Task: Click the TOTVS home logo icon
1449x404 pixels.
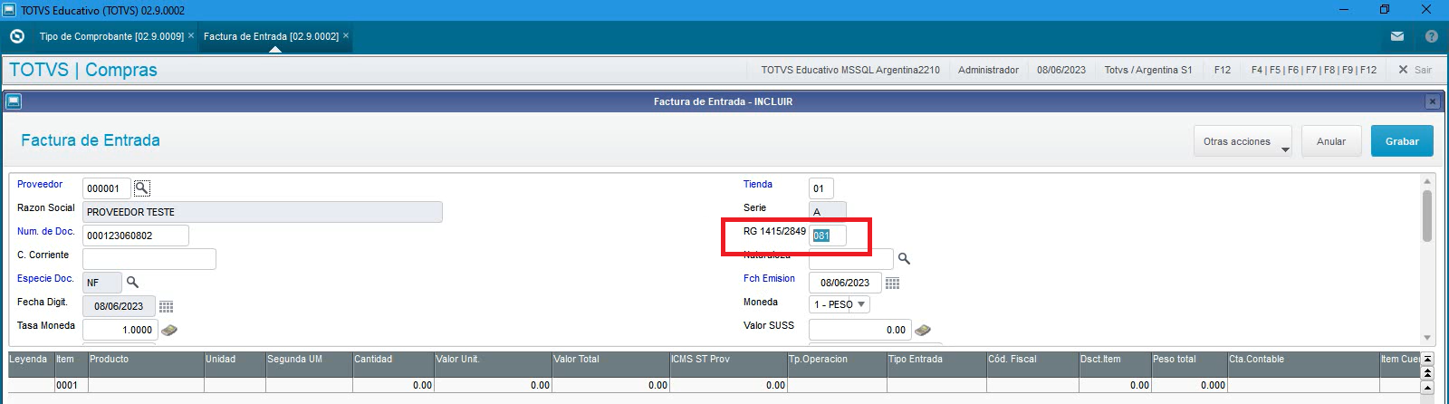Action: [x=16, y=36]
